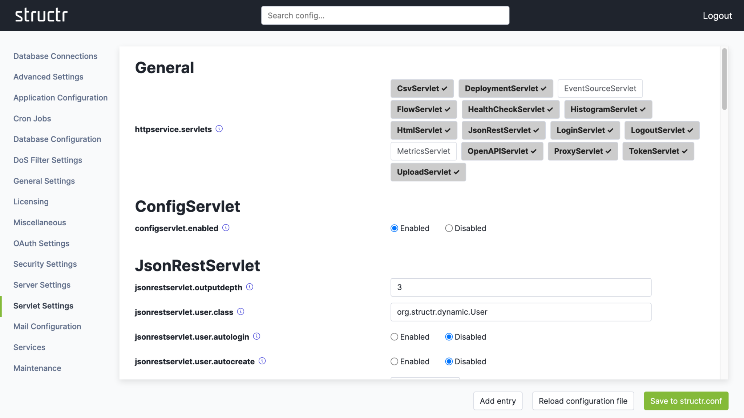Viewport: 744px width, 418px height.
Task: Toggle the LogoutServlet chip
Action: pos(662,130)
